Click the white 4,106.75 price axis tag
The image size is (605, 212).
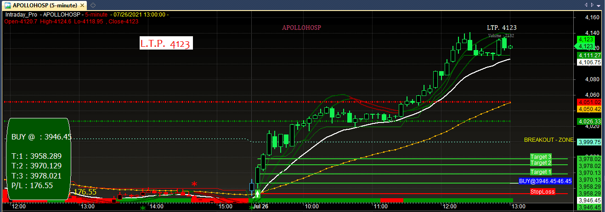(x=589, y=62)
